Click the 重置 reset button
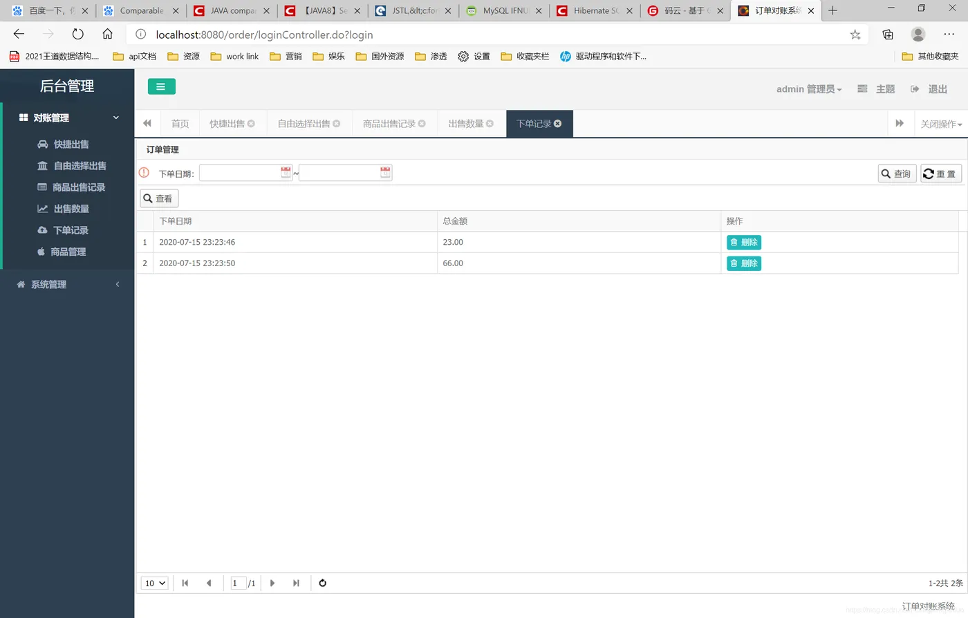The height and width of the screenshot is (618, 968). tap(941, 174)
